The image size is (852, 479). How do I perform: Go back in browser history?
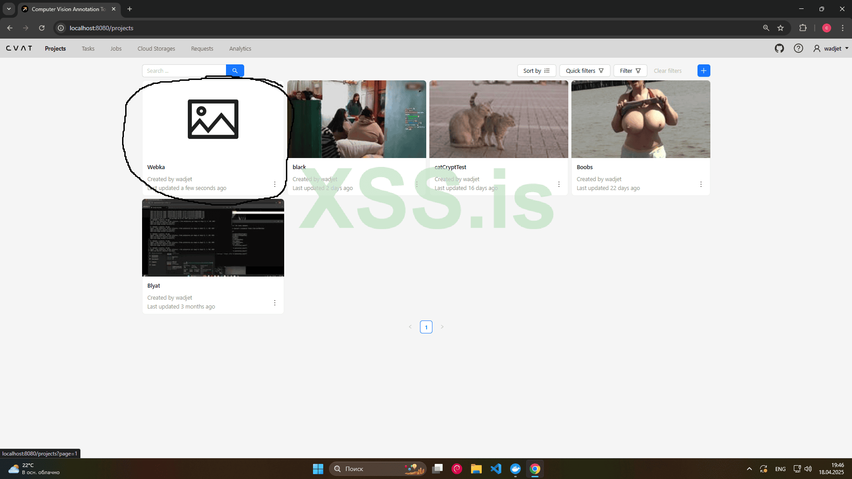tap(10, 28)
